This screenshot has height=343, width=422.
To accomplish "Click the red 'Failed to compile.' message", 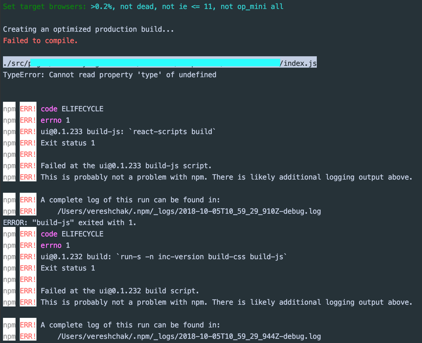I will click(40, 41).
